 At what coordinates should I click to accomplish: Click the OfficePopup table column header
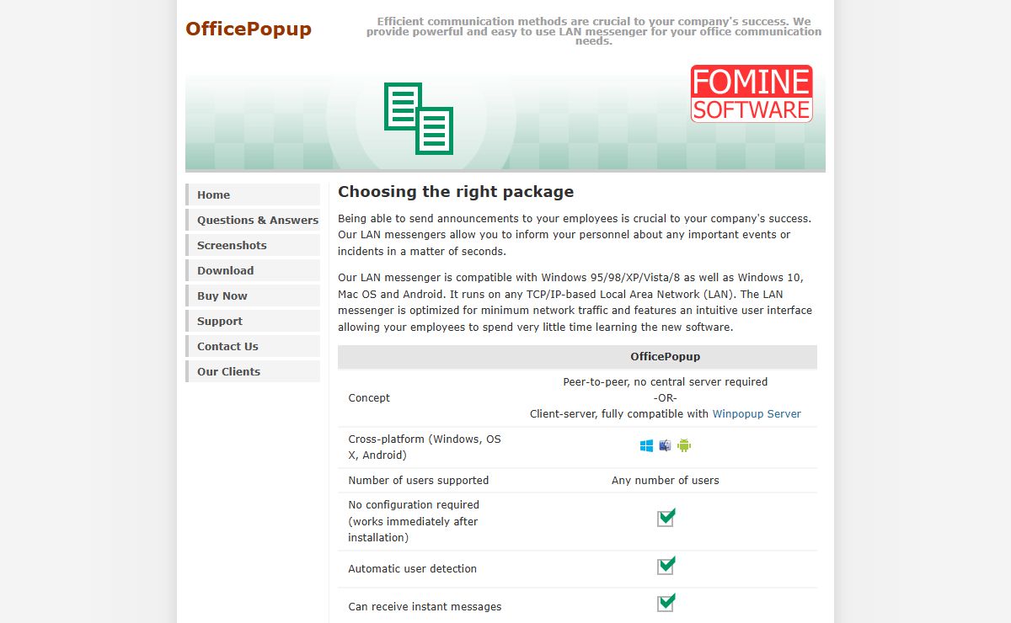666,357
